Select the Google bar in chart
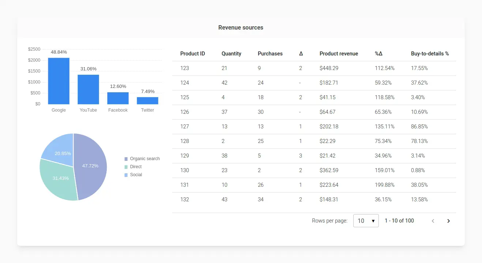This screenshot has width=482, height=263. [59, 81]
